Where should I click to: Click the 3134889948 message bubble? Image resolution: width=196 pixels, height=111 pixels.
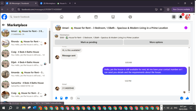click(68, 88)
